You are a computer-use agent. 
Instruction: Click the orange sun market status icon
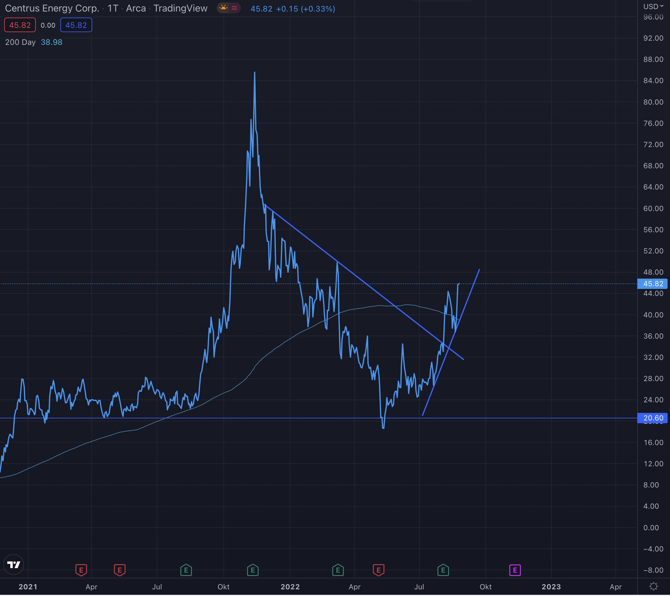point(223,8)
